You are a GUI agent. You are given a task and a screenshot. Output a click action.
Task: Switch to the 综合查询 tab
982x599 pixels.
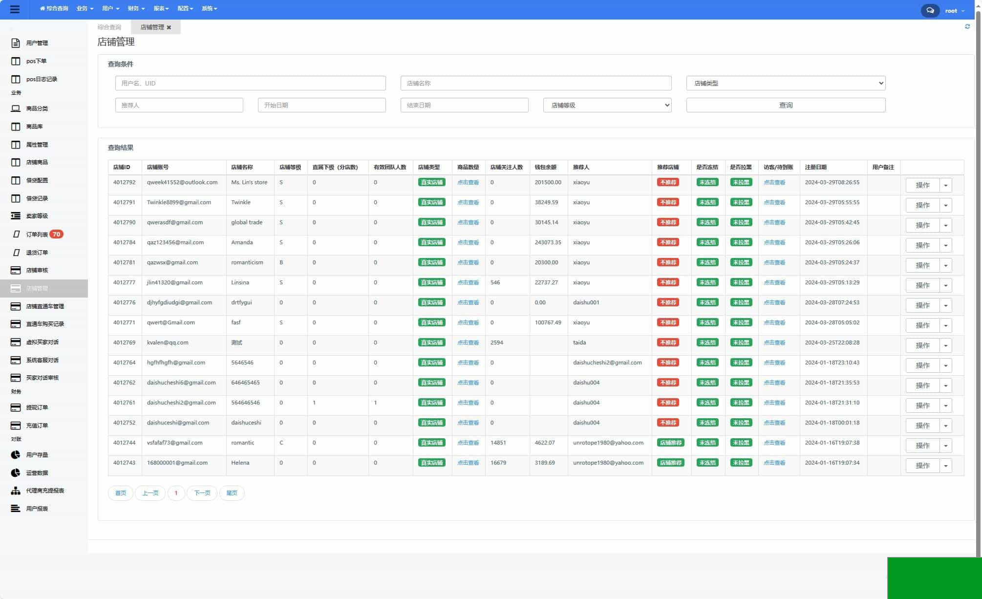pyautogui.click(x=109, y=27)
